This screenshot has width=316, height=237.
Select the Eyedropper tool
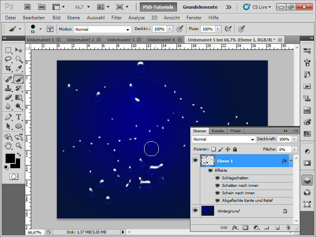[19, 68]
